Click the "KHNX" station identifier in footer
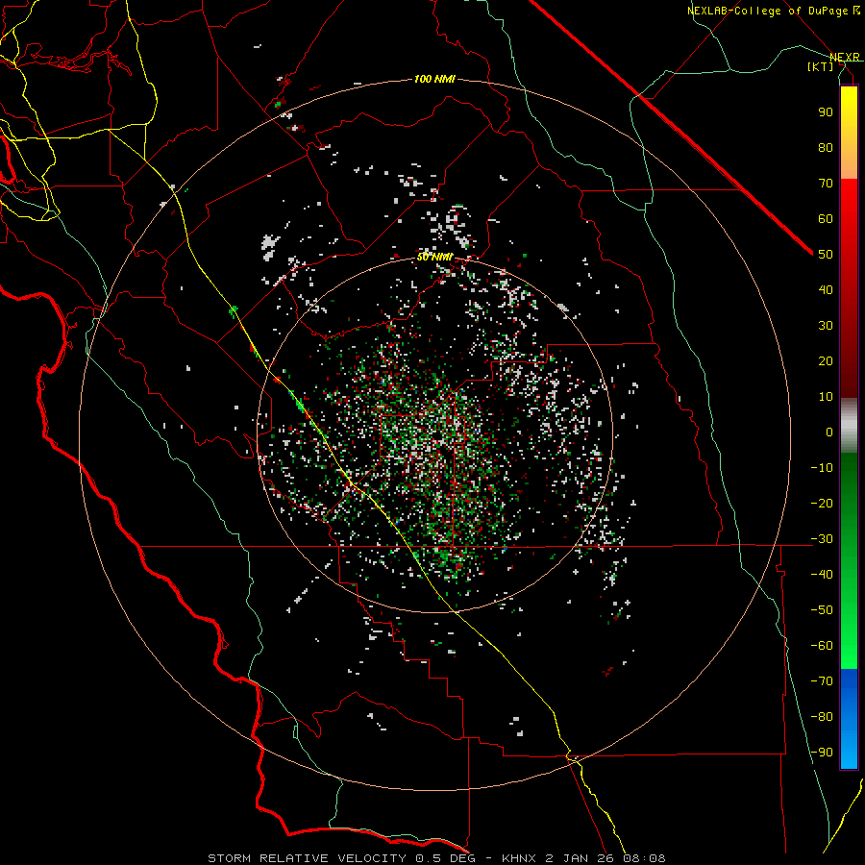865x865 pixels. [x=518, y=858]
